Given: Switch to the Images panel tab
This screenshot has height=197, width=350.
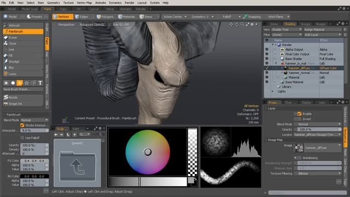Looking at the screenshot, I should coord(321,24).
